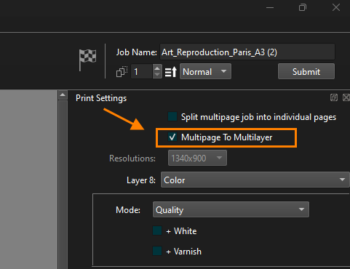
Task: Increase the copies count with up arrow
Action: [157, 68]
